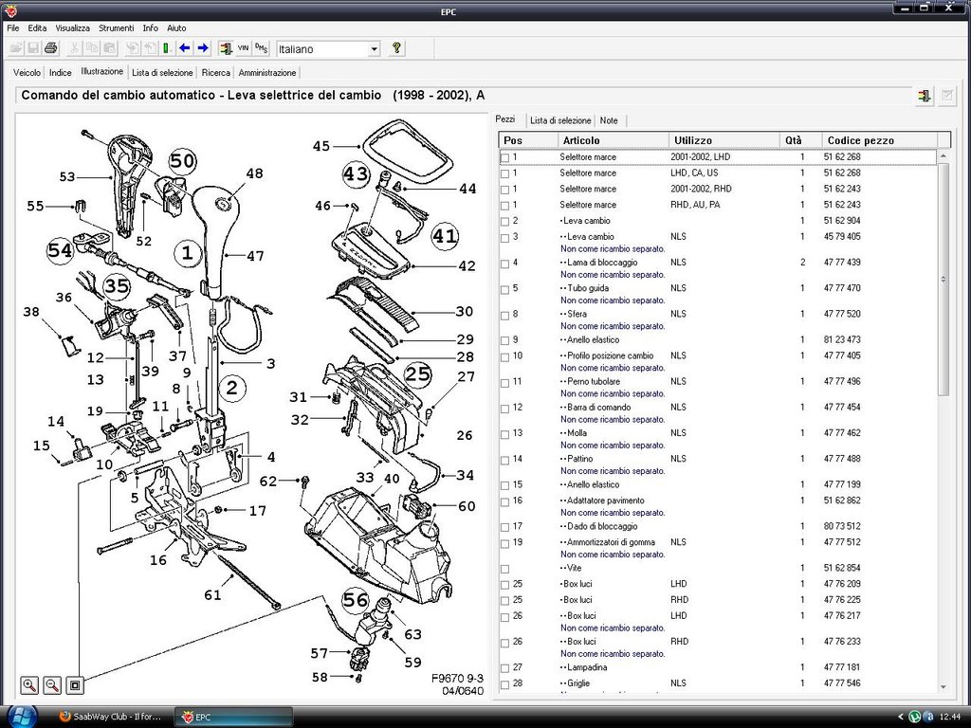Switch to SaabWay Club taskbar window
The height and width of the screenshot is (728, 971).
pyautogui.click(x=110, y=717)
